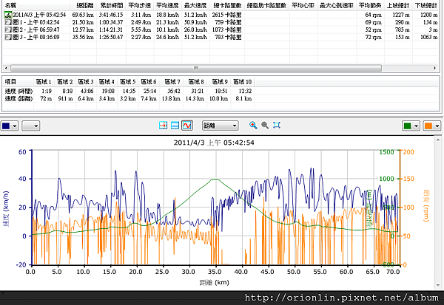Select the 圈 1 - 上午 05:42:54 lap row

coord(221,22)
